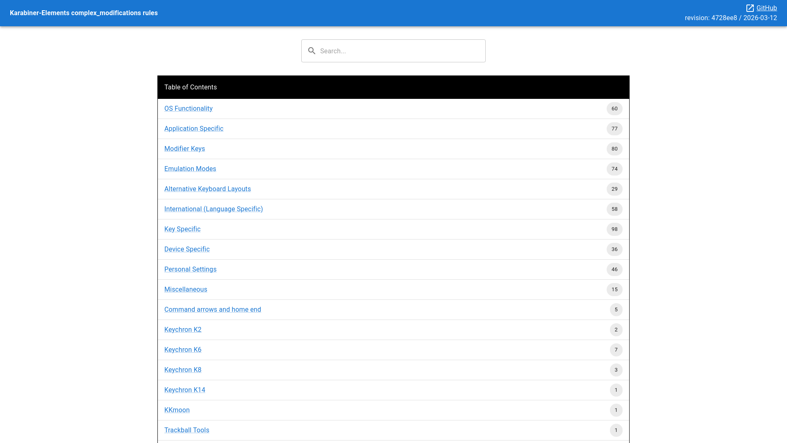Screen dimensions: 787x443
Task: Jump to Miscellaneous section
Action: [x=186, y=290]
